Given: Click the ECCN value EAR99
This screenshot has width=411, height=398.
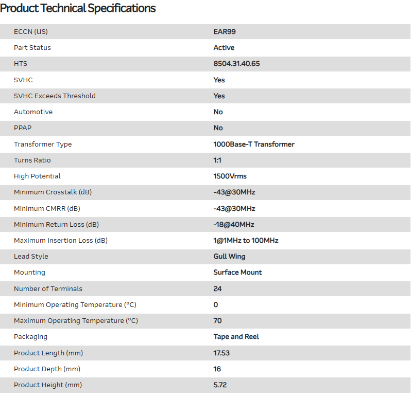Looking at the screenshot, I should [x=225, y=32].
